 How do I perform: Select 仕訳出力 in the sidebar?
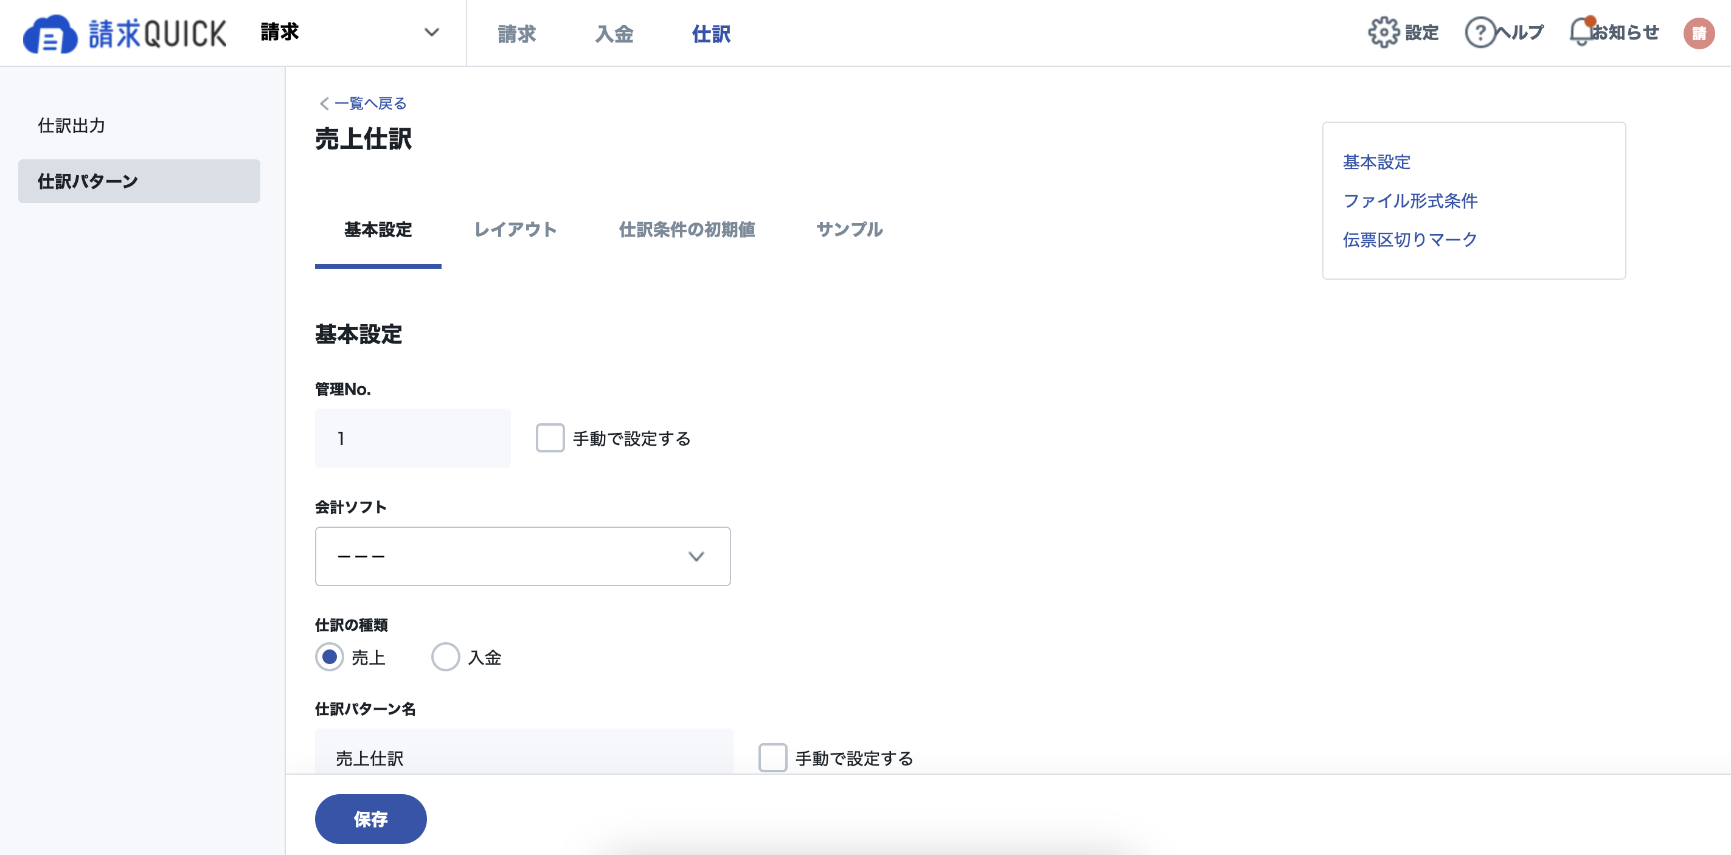[x=139, y=126]
